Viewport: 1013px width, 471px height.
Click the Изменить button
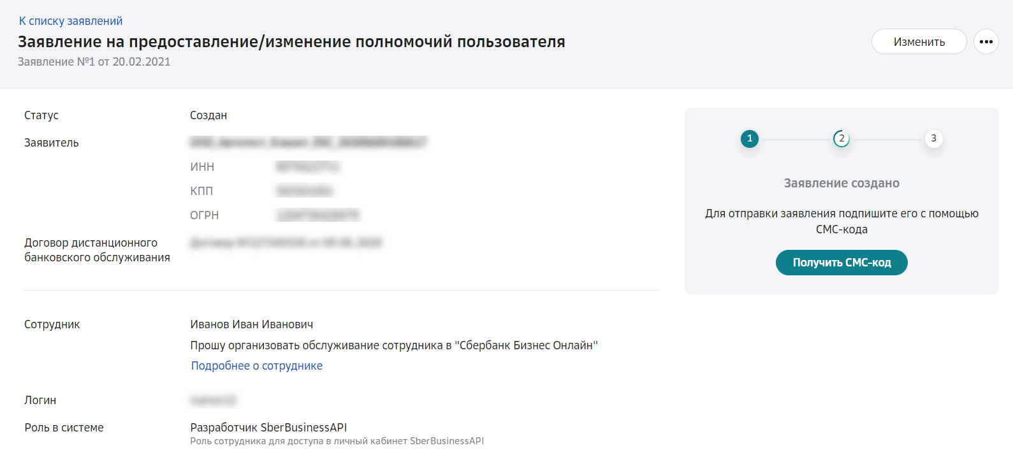point(919,41)
